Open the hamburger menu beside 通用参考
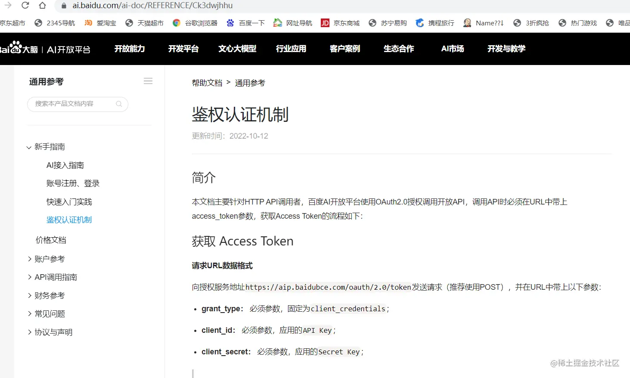Image resolution: width=630 pixels, height=378 pixels. tap(148, 81)
